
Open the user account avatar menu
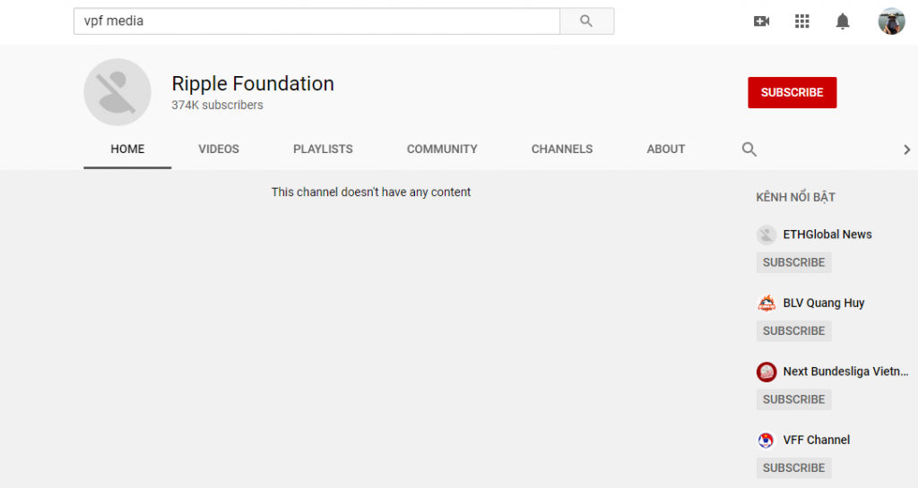click(x=892, y=21)
